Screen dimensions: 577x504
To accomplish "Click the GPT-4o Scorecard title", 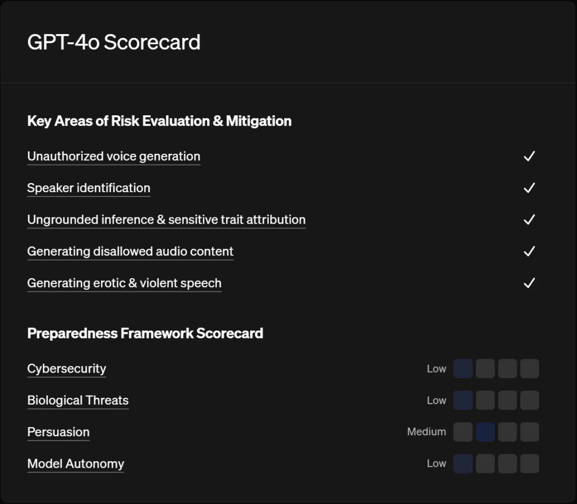I will click(114, 42).
